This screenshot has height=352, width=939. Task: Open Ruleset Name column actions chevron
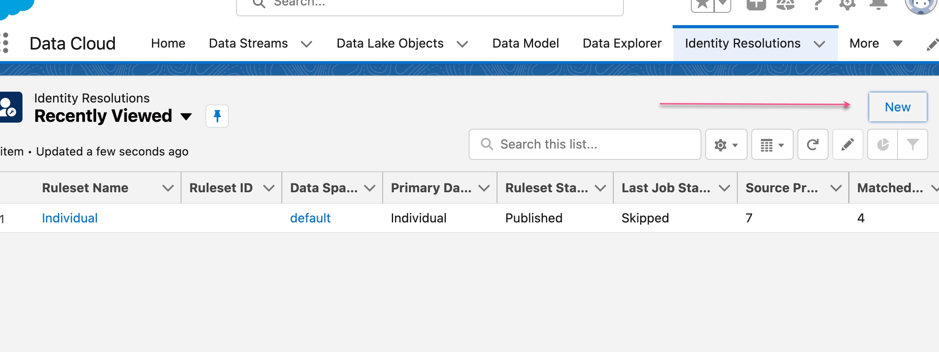(168, 188)
